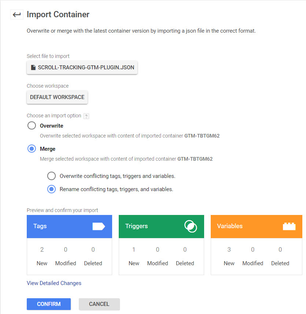
Task: Click the lego brick Variables icon
Action: (x=289, y=226)
